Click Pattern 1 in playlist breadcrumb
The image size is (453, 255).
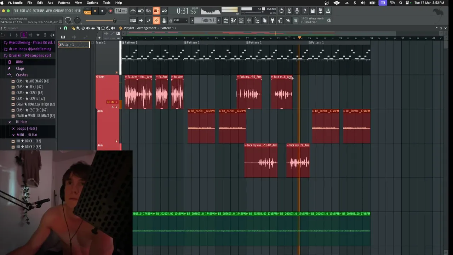(167, 28)
